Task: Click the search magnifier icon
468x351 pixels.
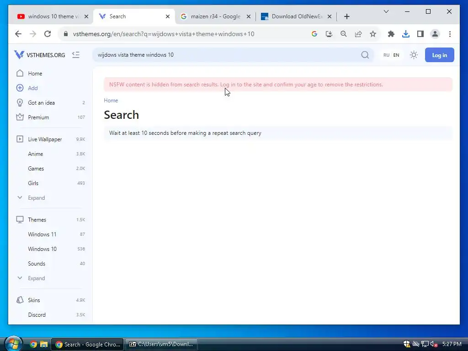Action: point(365,55)
